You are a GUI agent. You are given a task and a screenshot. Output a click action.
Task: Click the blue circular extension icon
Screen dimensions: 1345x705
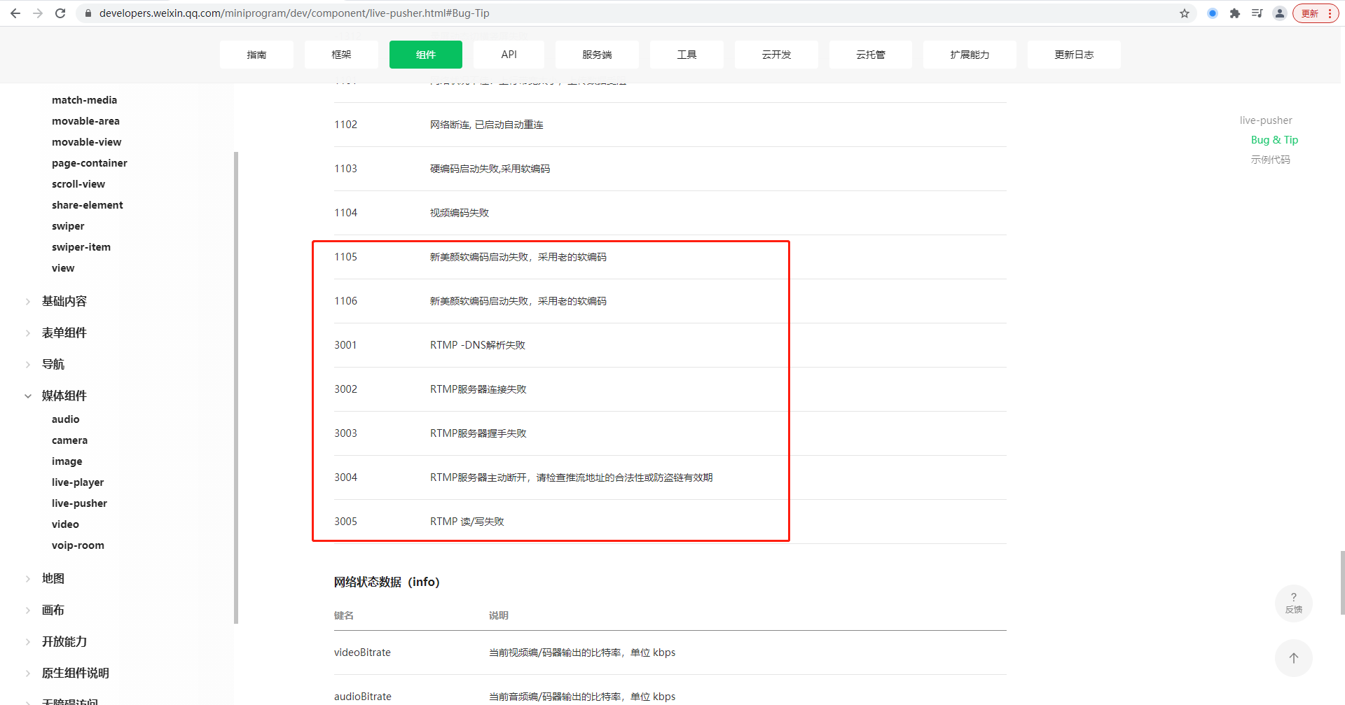[x=1213, y=13]
